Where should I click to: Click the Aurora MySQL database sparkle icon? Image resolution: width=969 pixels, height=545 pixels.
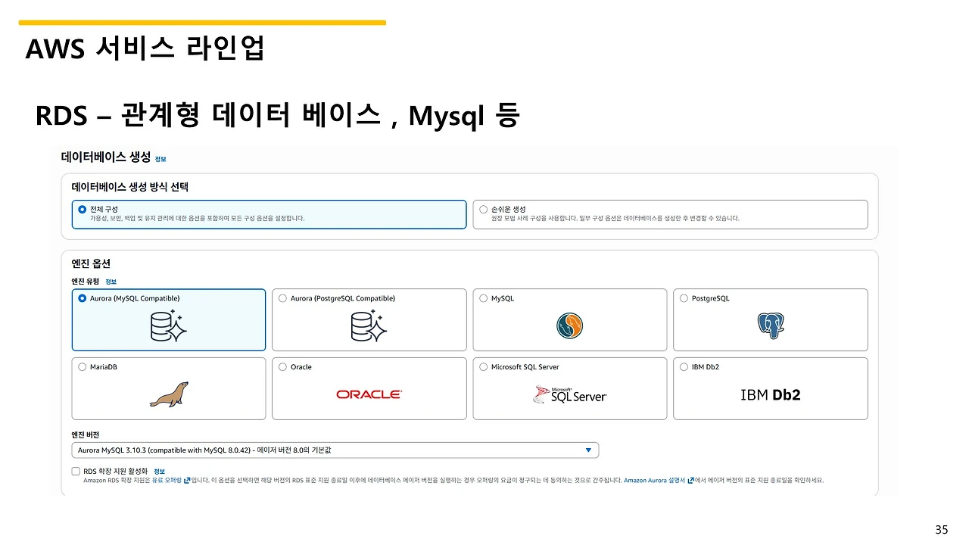(169, 326)
